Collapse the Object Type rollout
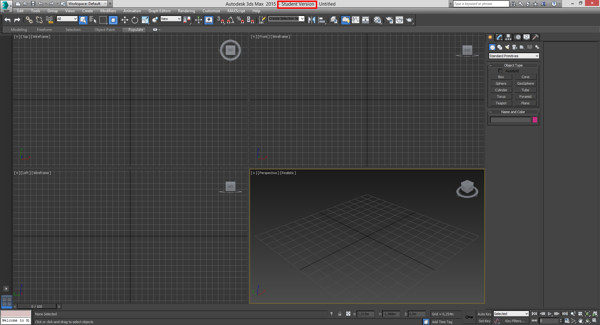The width and height of the screenshot is (600, 325). click(513, 65)
